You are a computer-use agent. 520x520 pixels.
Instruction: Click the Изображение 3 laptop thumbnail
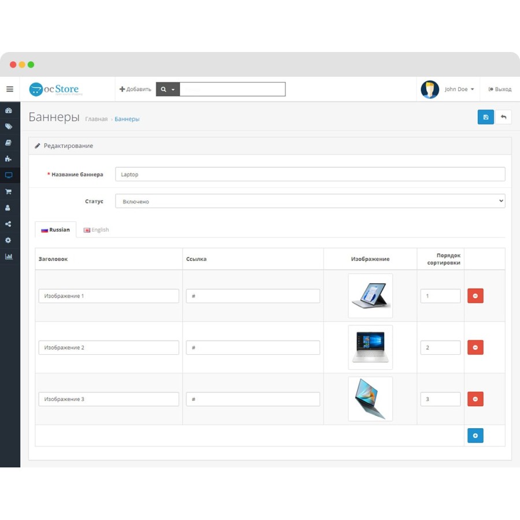click(370, 399)
